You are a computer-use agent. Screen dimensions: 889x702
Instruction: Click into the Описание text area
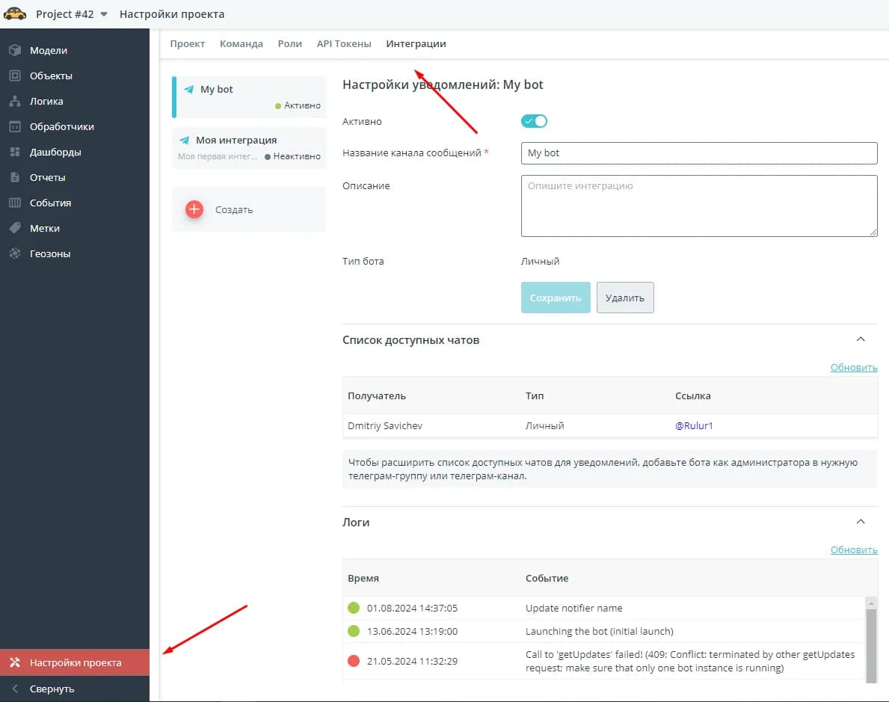point(698,206)
